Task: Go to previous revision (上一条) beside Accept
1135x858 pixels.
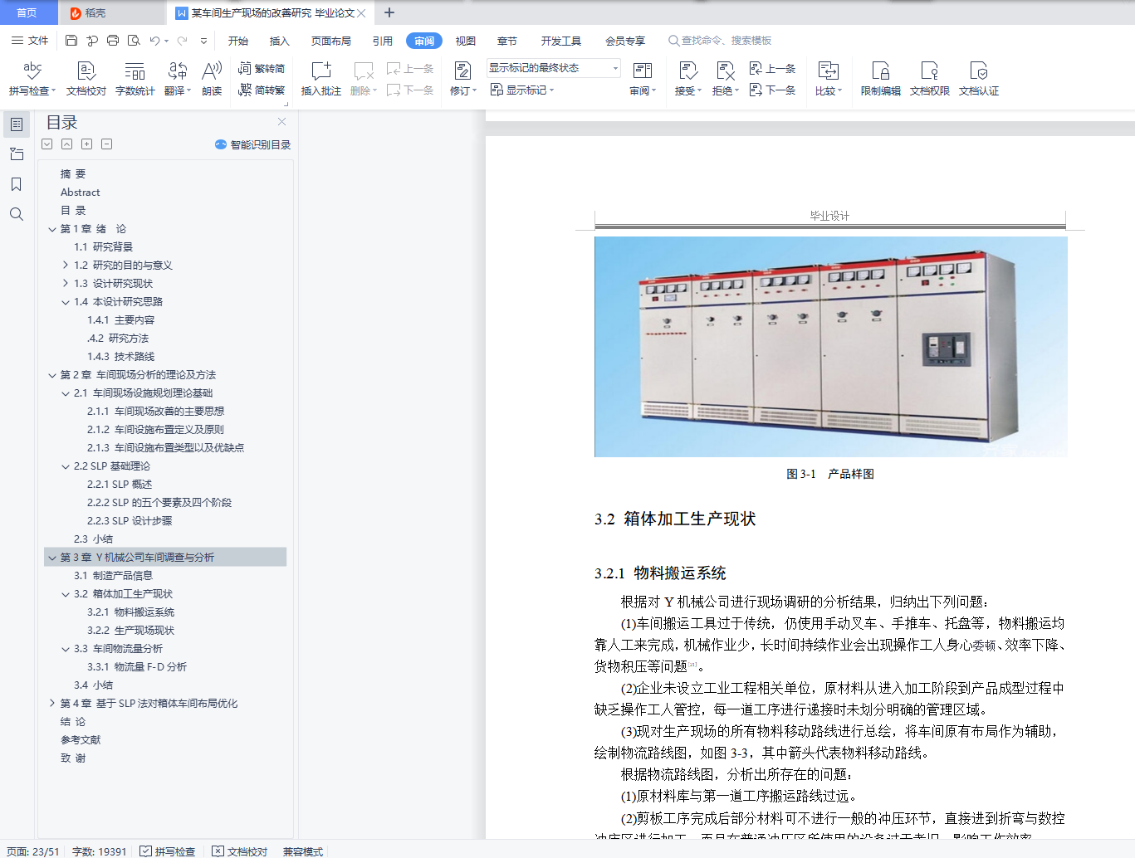Action: tap(773, 69)
